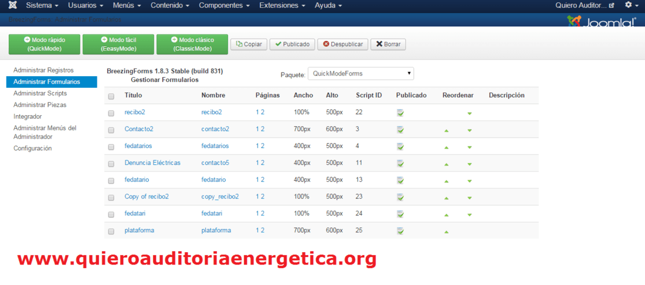645x285 pixels.
Task: Check the Copy of recibo2 checkbox
Action: (x=111, y=198)
